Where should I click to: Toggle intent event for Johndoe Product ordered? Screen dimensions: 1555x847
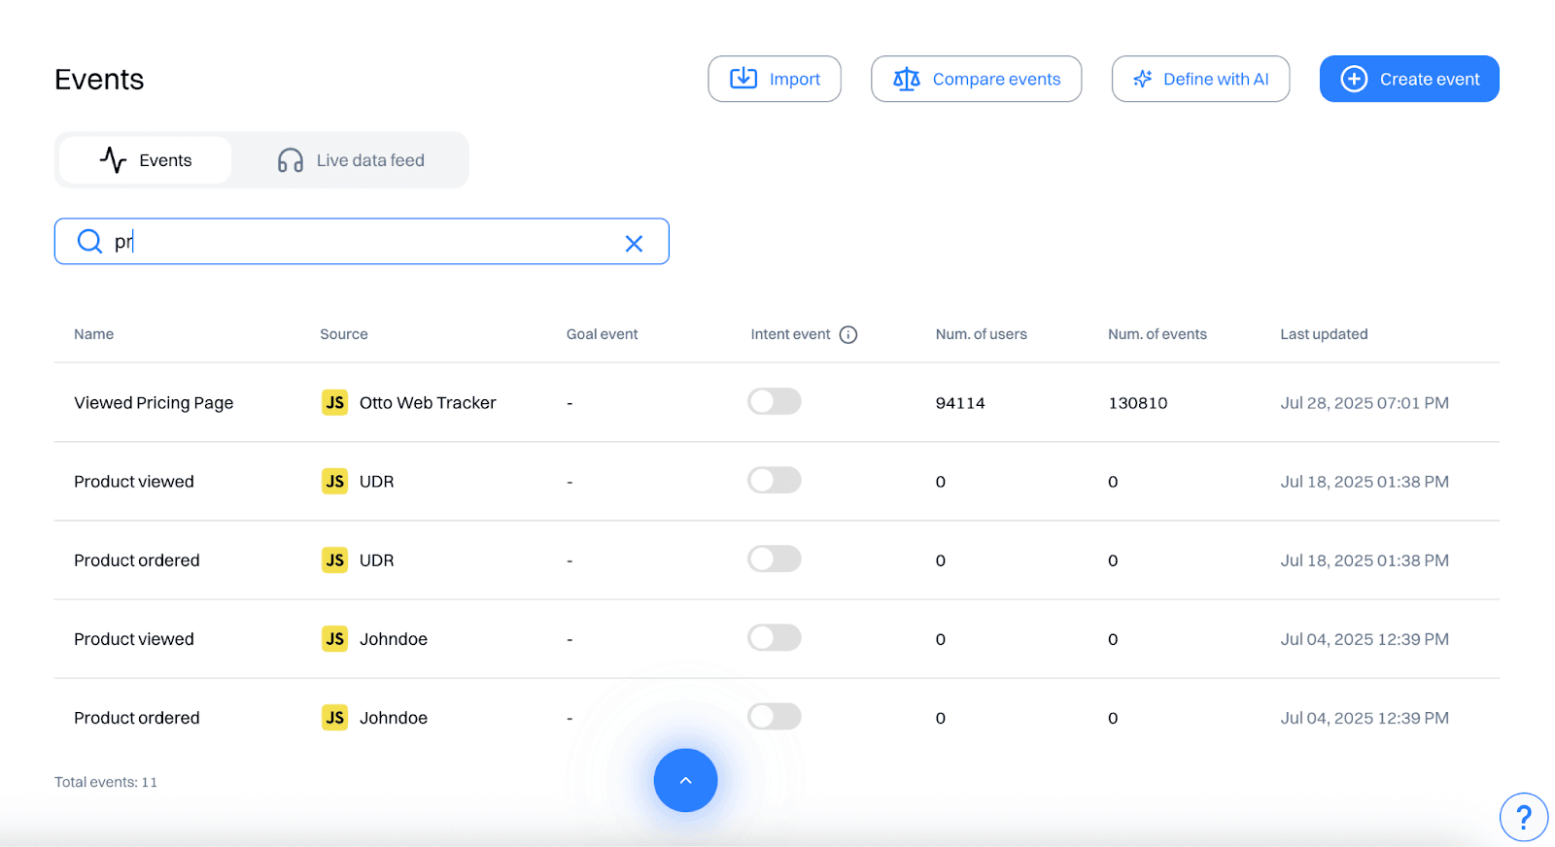774,717
